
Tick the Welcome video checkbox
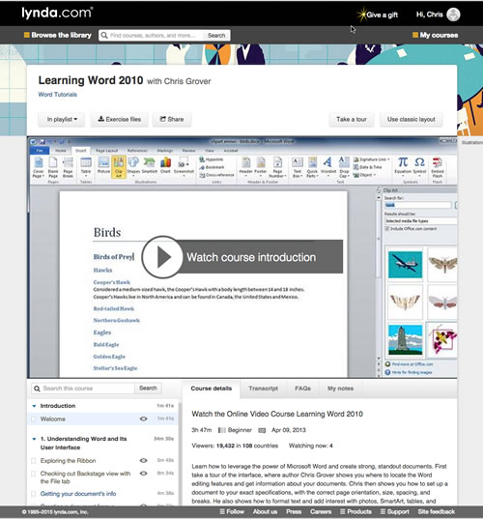(33, 419)
